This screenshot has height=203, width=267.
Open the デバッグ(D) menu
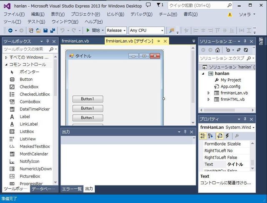point(141,14)
